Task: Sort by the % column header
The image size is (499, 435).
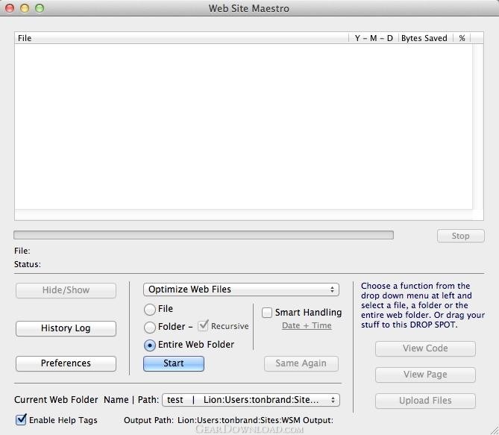Action: (x=462, y=38)
